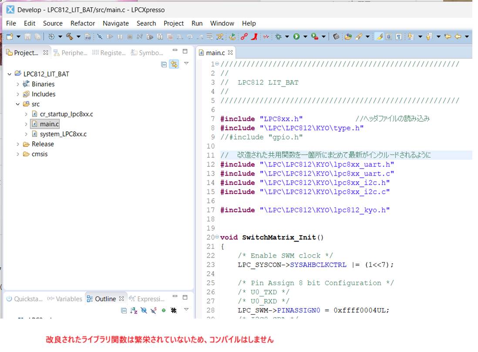Click the Sort alphabetically icon in Outline

134,310
